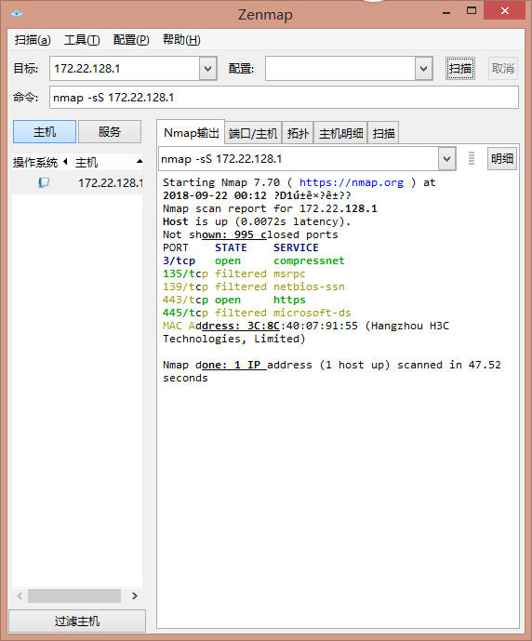Open the 工具(T) menu

82,40
